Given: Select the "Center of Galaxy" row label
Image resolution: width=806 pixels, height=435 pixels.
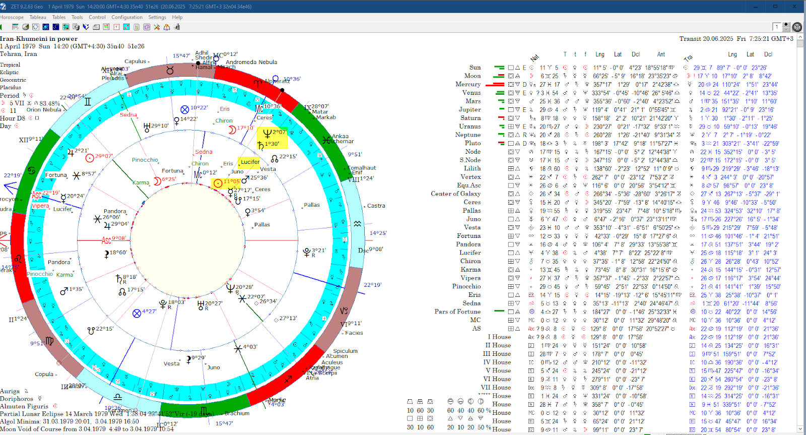Looking at the screenshot, I should click(x=455, y=194).
